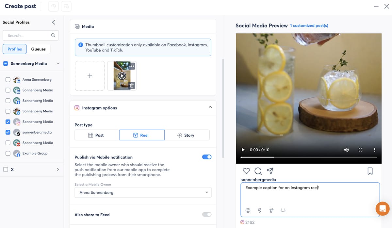Expand the X profiles group
Viewport: 392px width, 228px height.
[58, 170]
